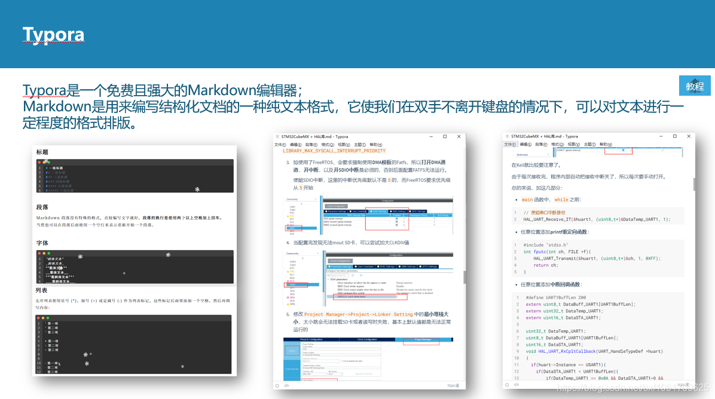This screenshot has height=399, width=715.
Task: Click the Project Manager screenshot under step 5
Action: [368, 359]
